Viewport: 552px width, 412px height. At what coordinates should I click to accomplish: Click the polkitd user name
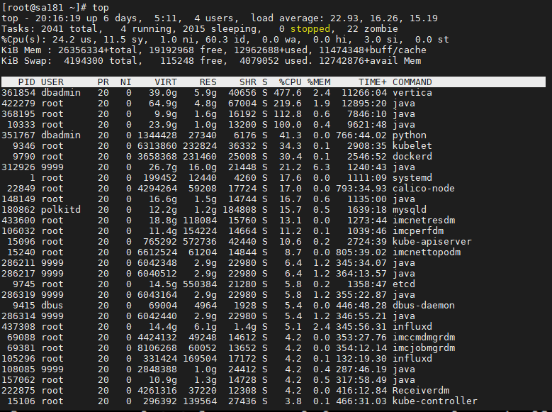(60, 209)
